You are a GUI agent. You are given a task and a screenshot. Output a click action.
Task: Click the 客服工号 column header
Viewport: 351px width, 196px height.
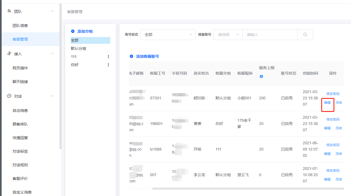pos(157,73)
